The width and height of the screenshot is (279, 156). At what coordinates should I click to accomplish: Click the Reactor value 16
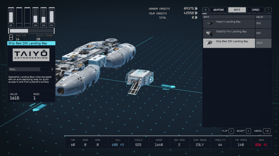(x=17, y=39)
